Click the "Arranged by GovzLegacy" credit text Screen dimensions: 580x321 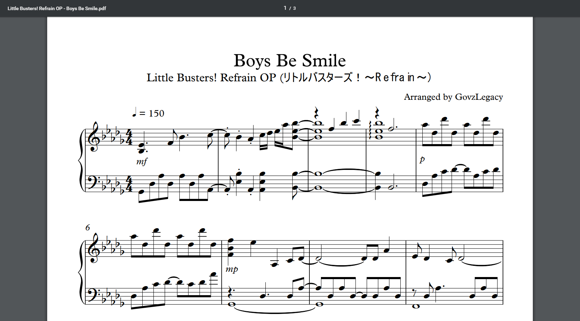click(x=453, y=97)
